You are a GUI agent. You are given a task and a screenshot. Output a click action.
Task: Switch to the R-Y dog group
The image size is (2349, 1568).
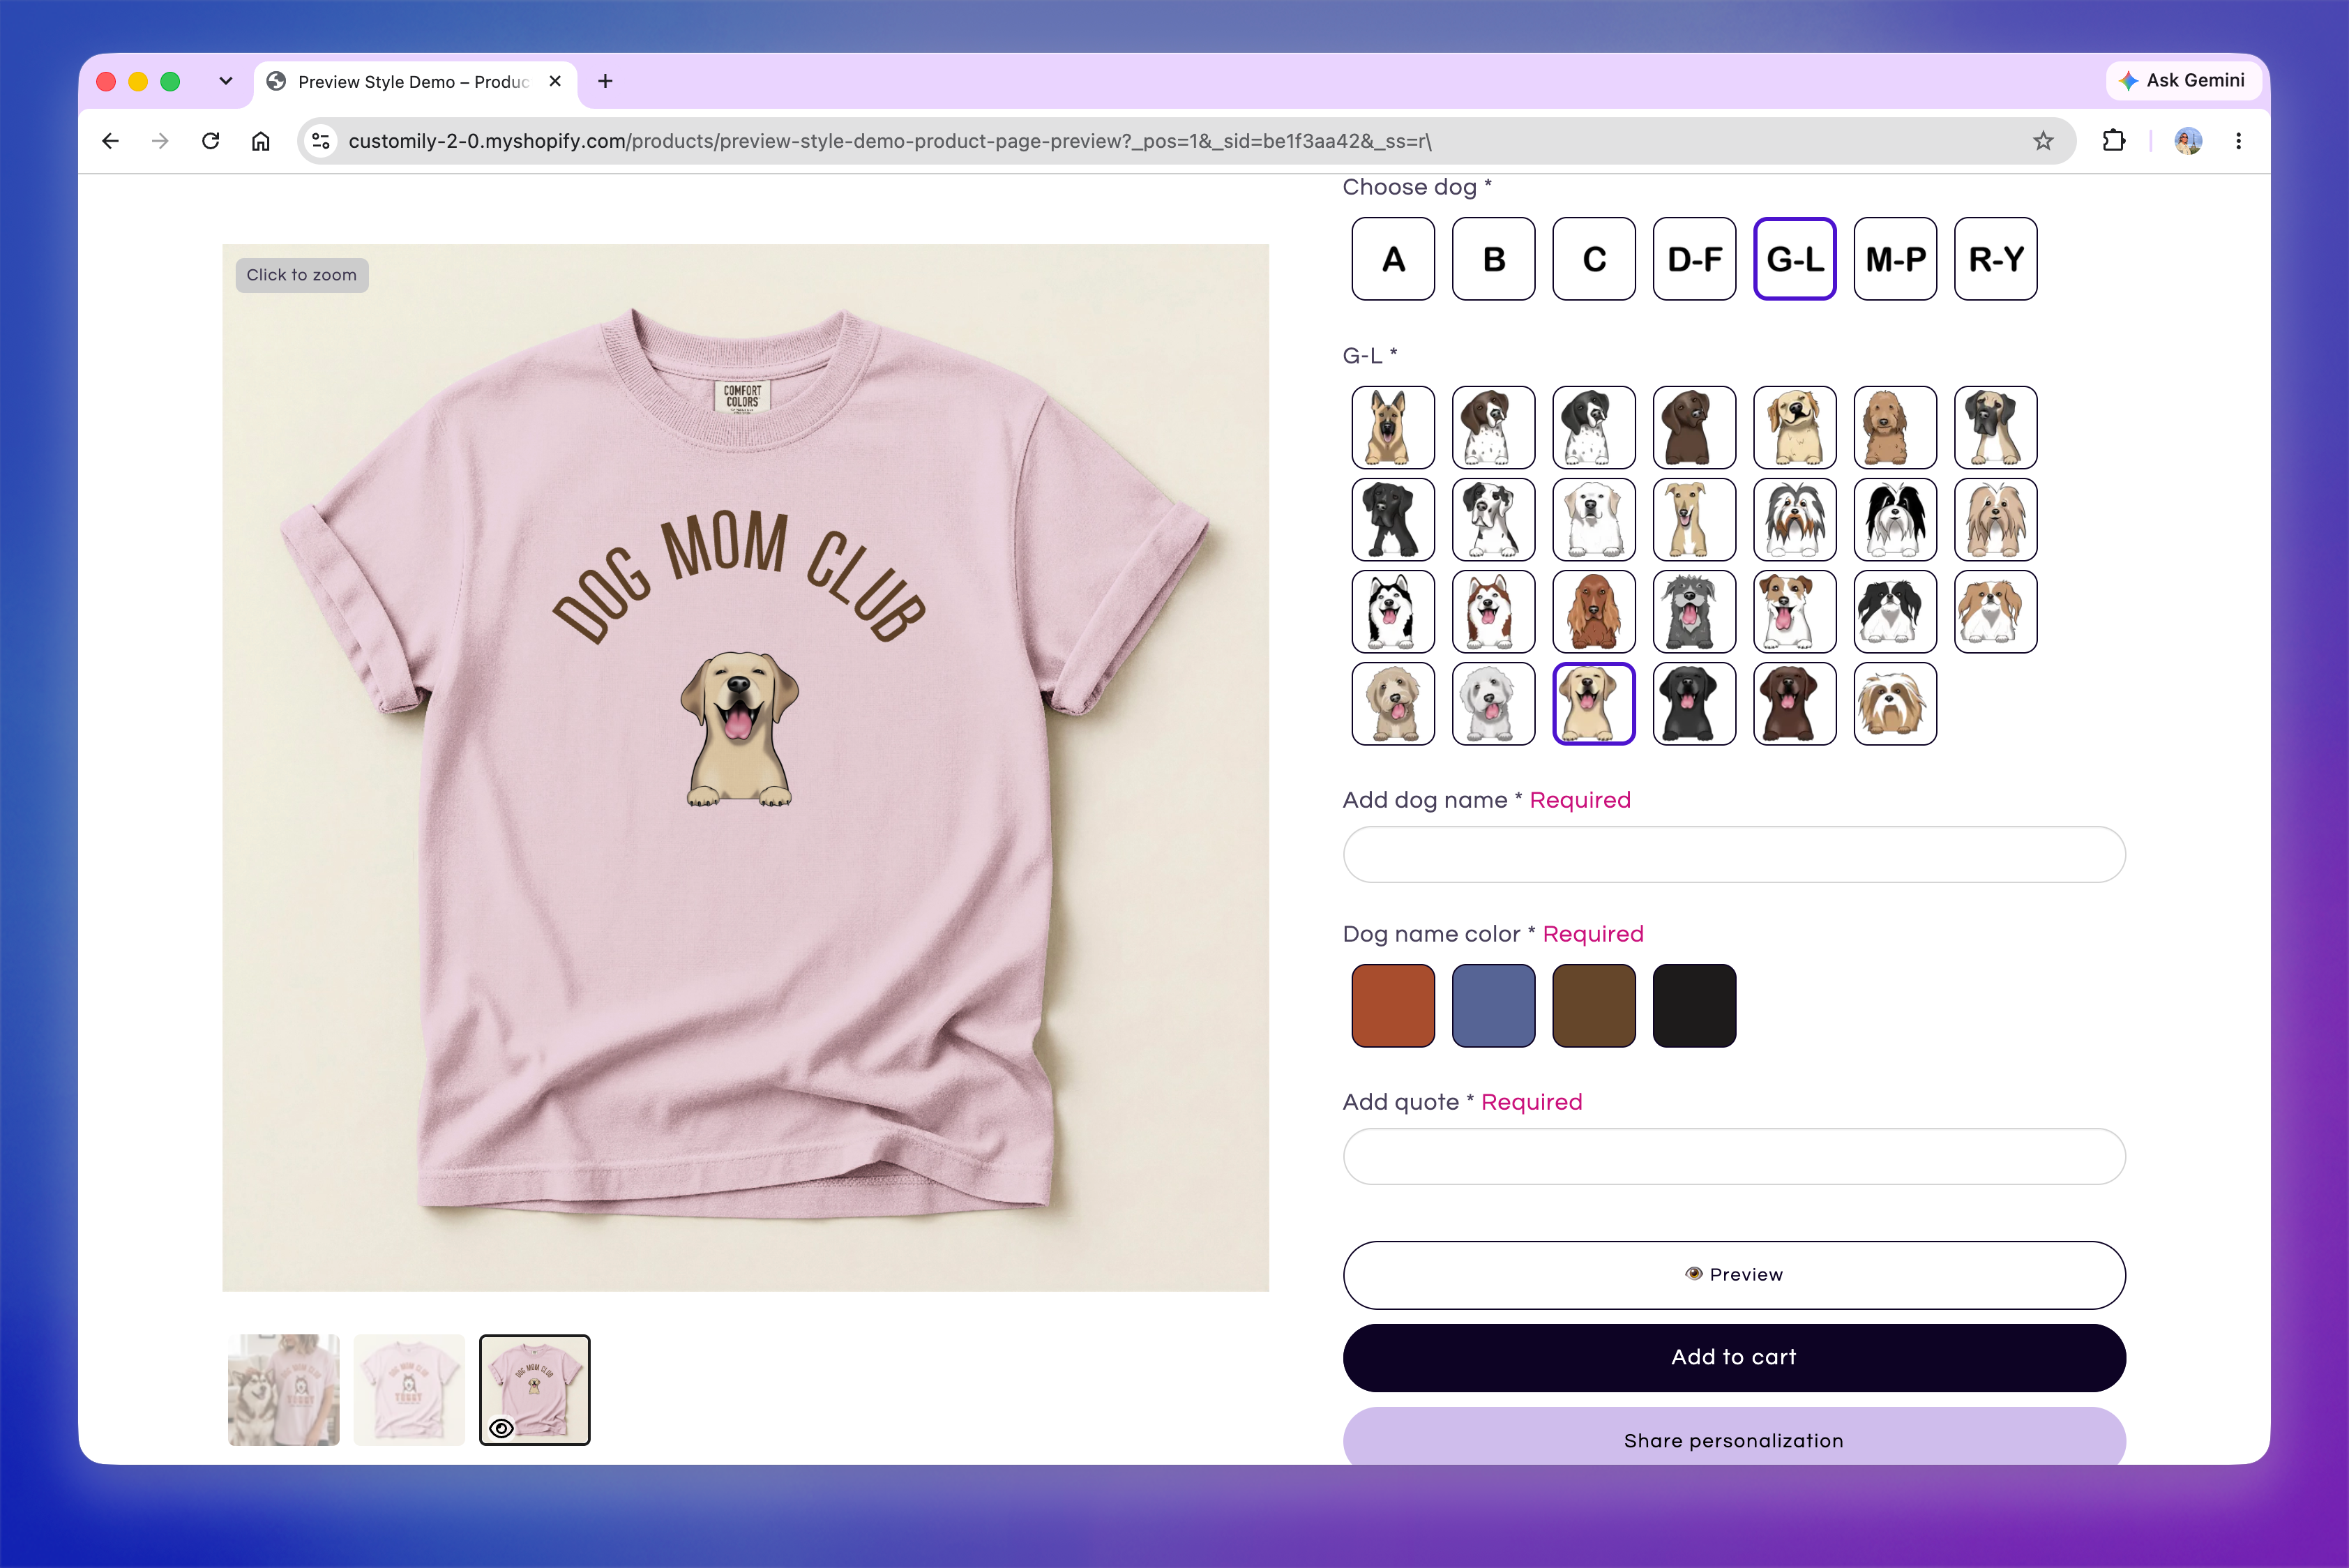pyautogui.click(x=1996, y=259)
